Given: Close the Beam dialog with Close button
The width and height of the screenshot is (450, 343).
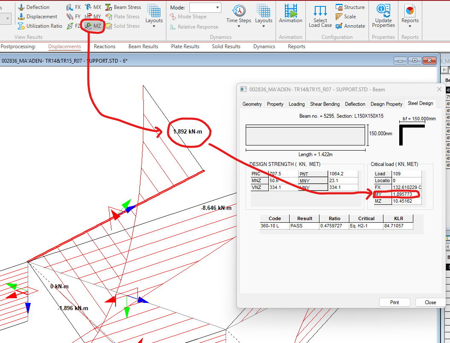Looking at the screenshot, I should tap(430, 302).
